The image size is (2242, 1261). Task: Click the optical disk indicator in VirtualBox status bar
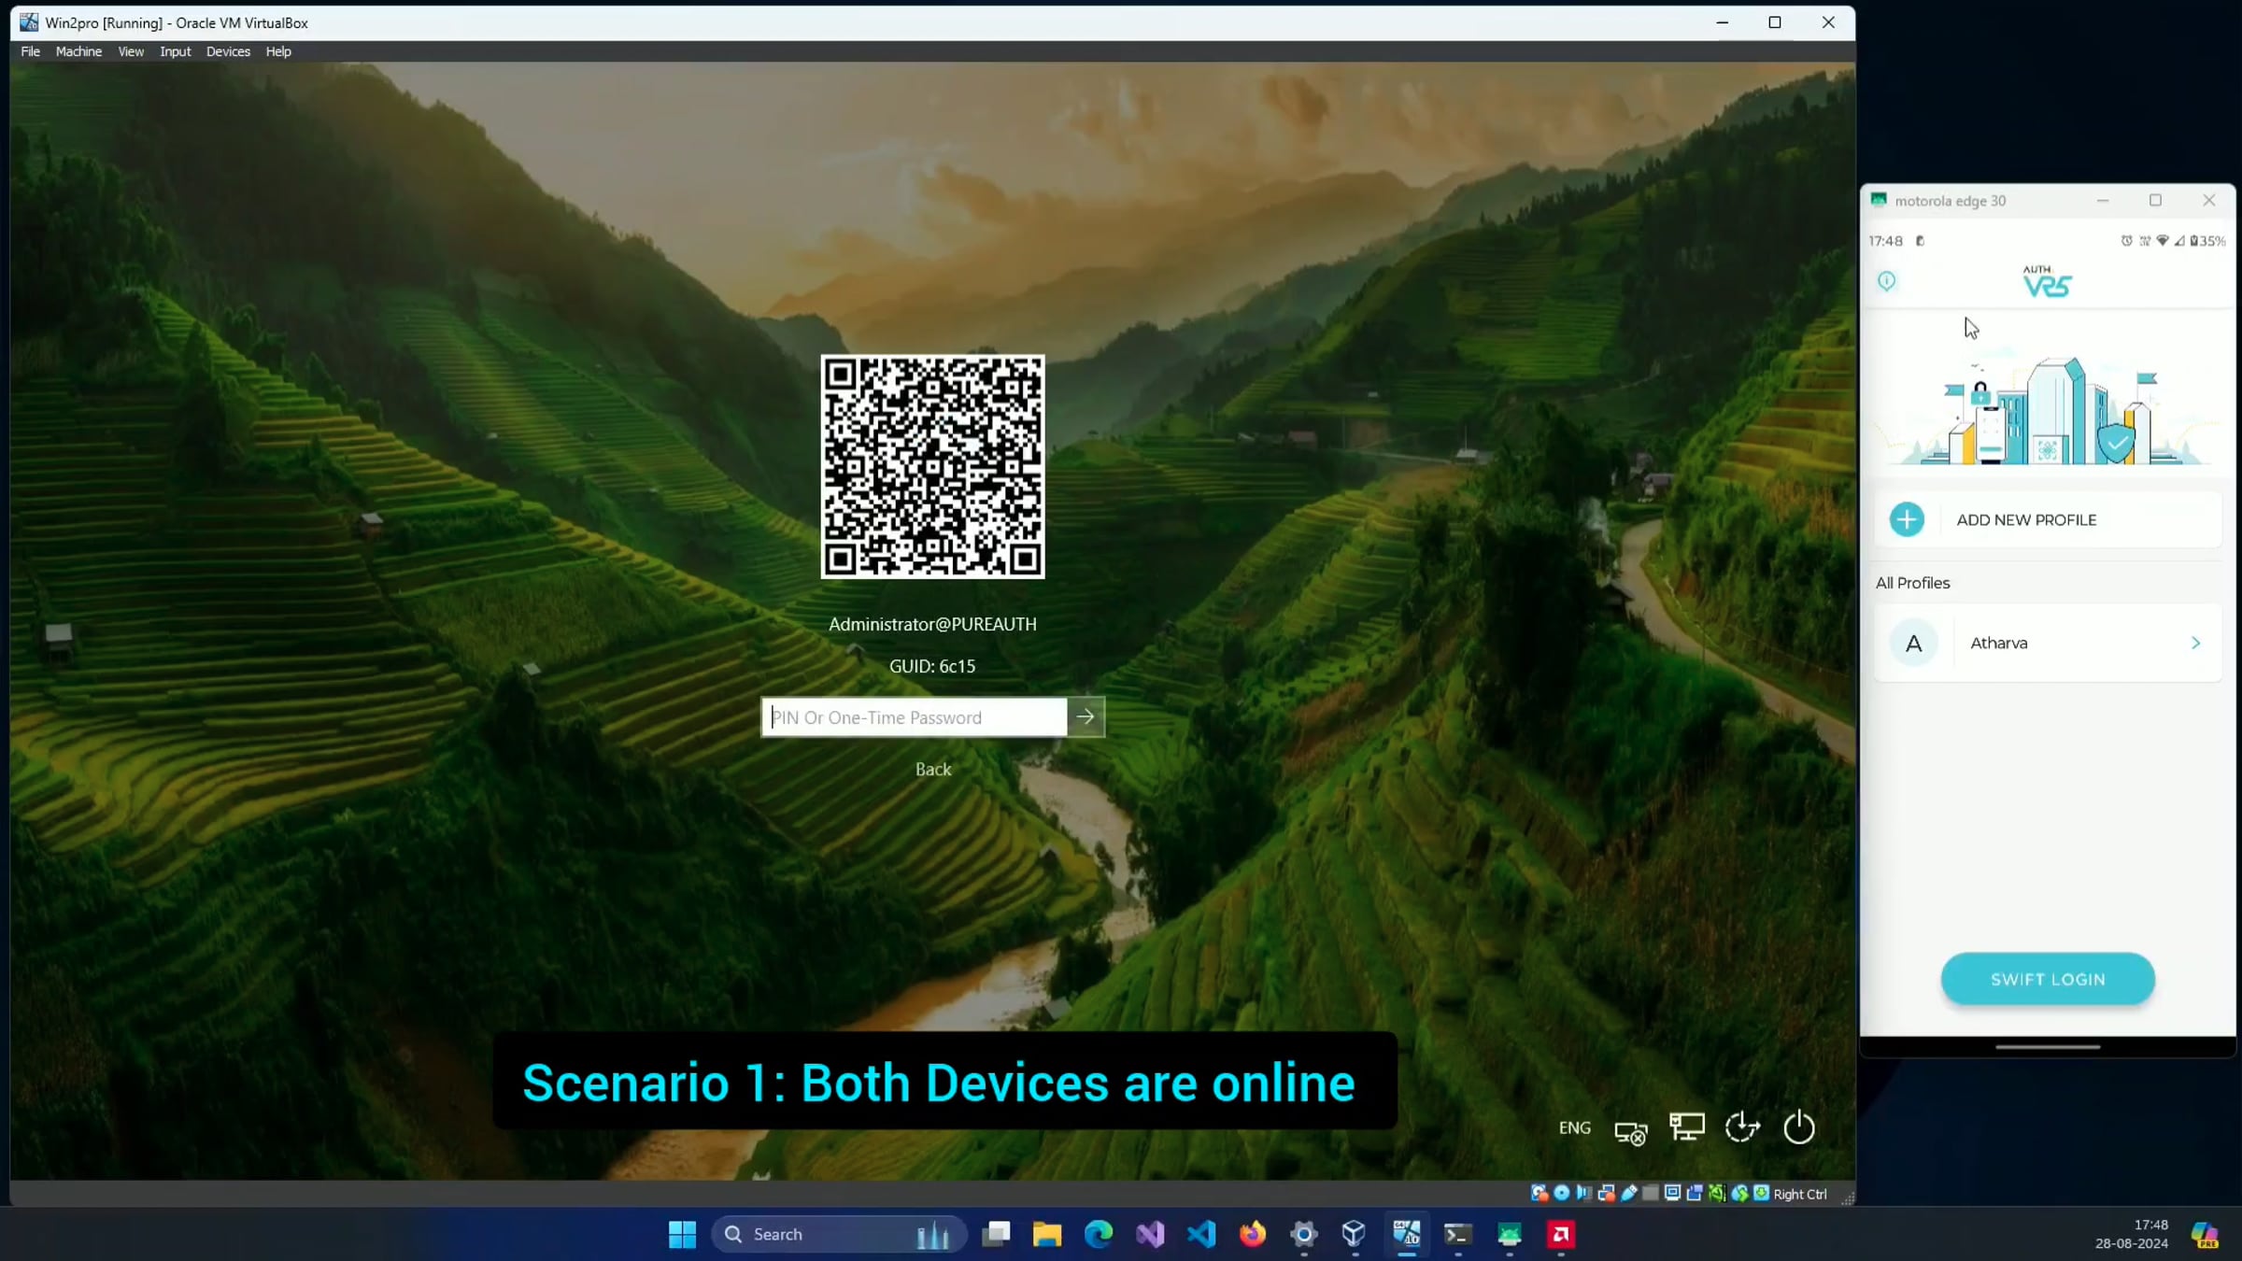pos(1561,1193)
